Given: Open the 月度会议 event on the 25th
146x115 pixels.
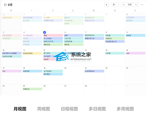Looking at the screenshot, I should tap(32, 89).
